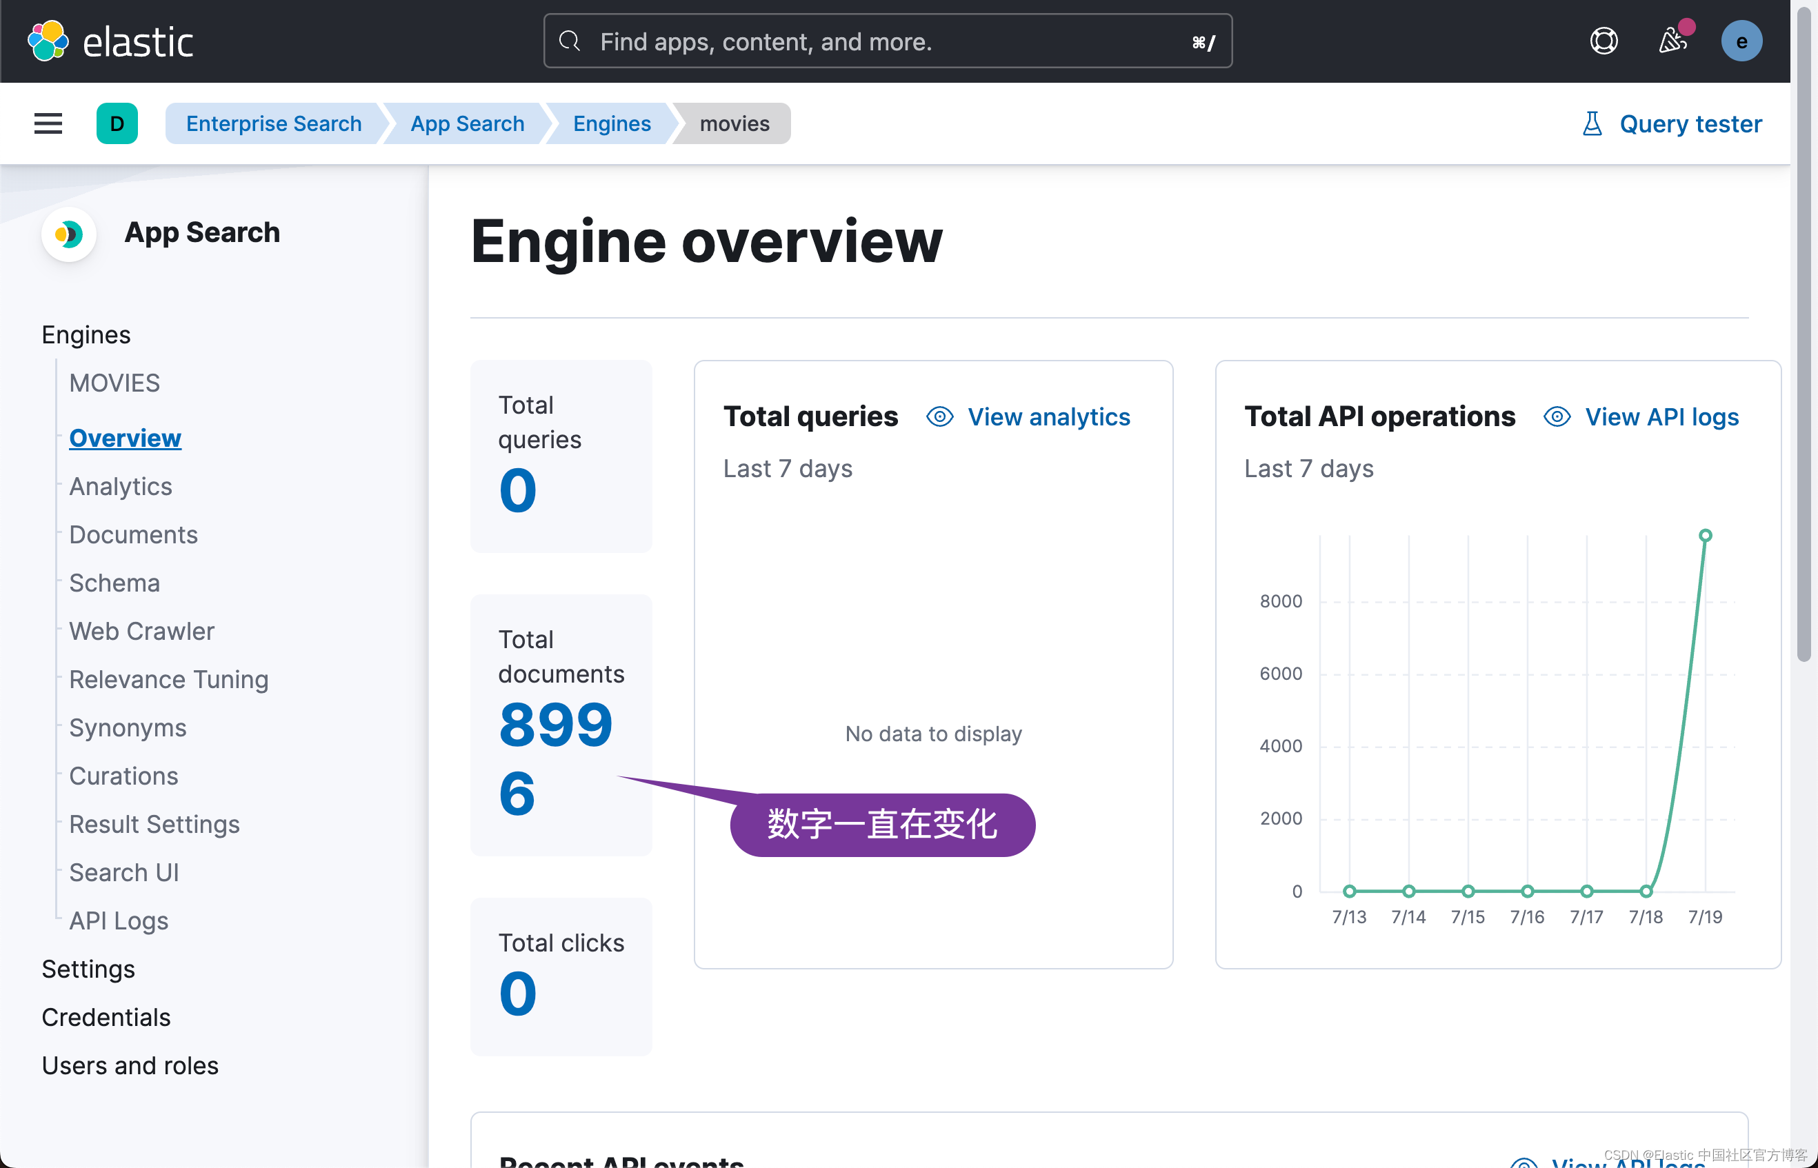Click the 7/19 data point on chart

(x=1706, y=536)
